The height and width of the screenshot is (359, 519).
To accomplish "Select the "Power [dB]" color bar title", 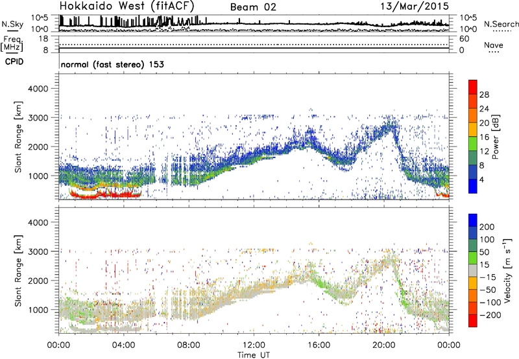I will coord(495,137).
